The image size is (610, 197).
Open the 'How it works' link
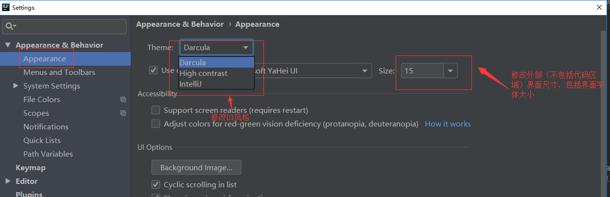coord(448,124)
